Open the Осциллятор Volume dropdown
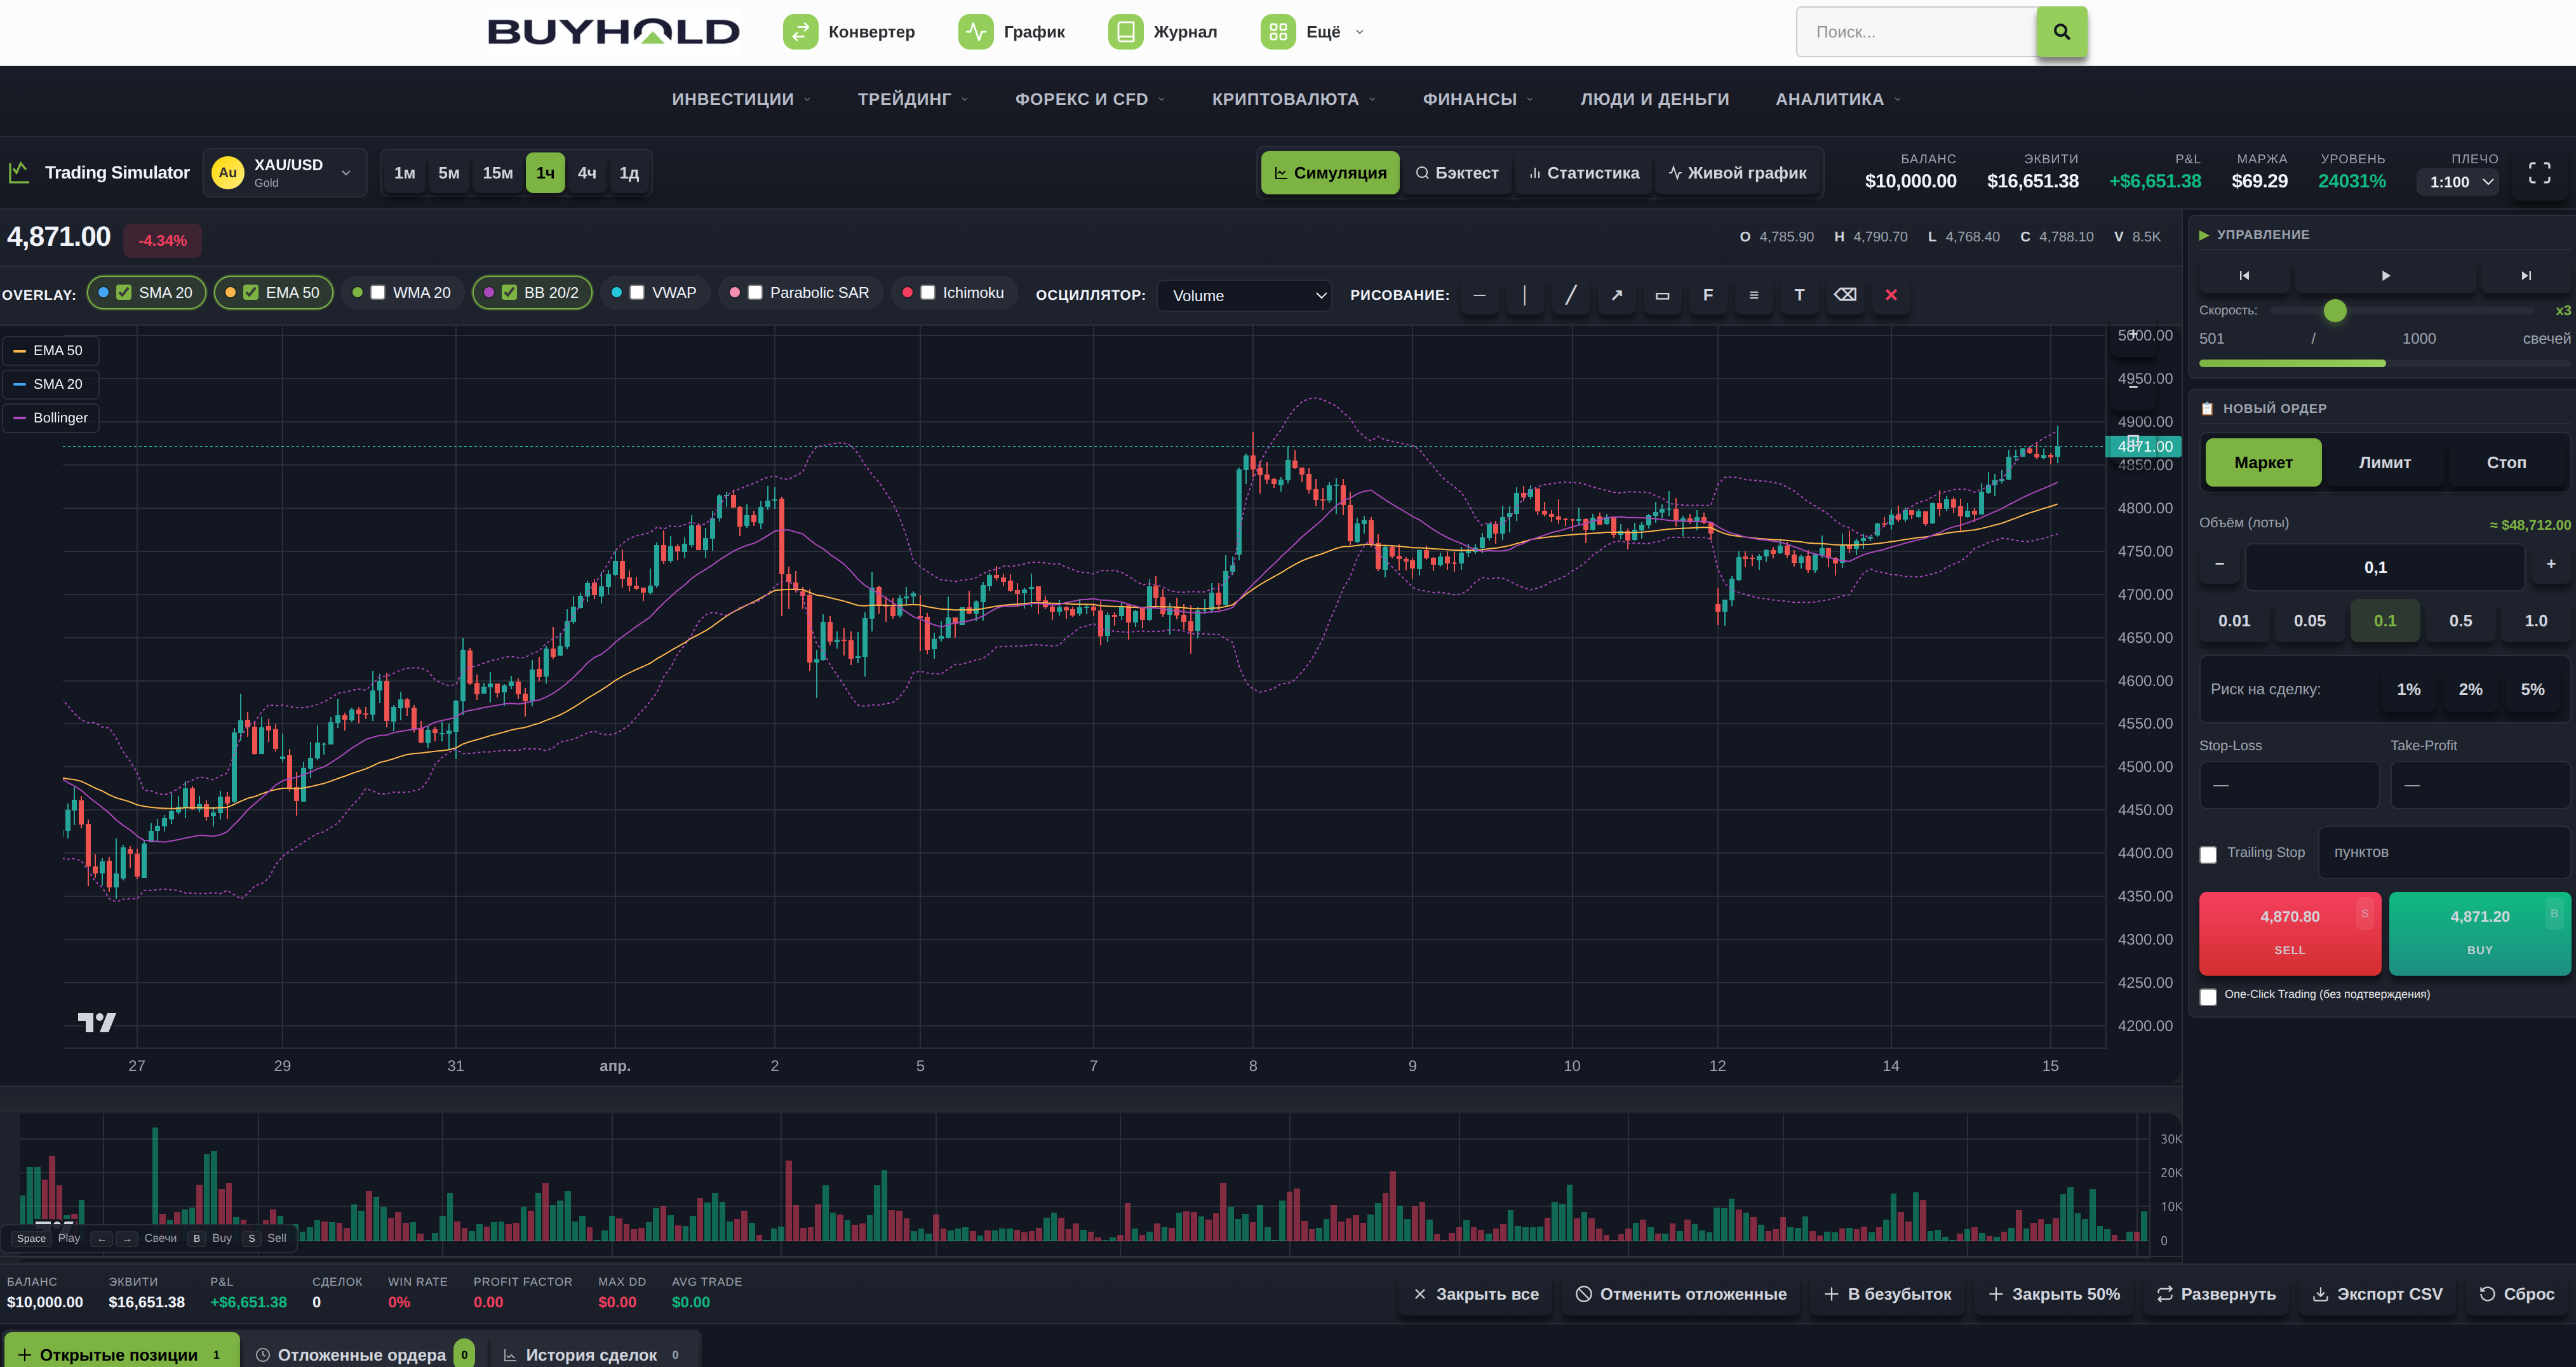Screen dimensions: 2576x1367 click(1244, 296)
